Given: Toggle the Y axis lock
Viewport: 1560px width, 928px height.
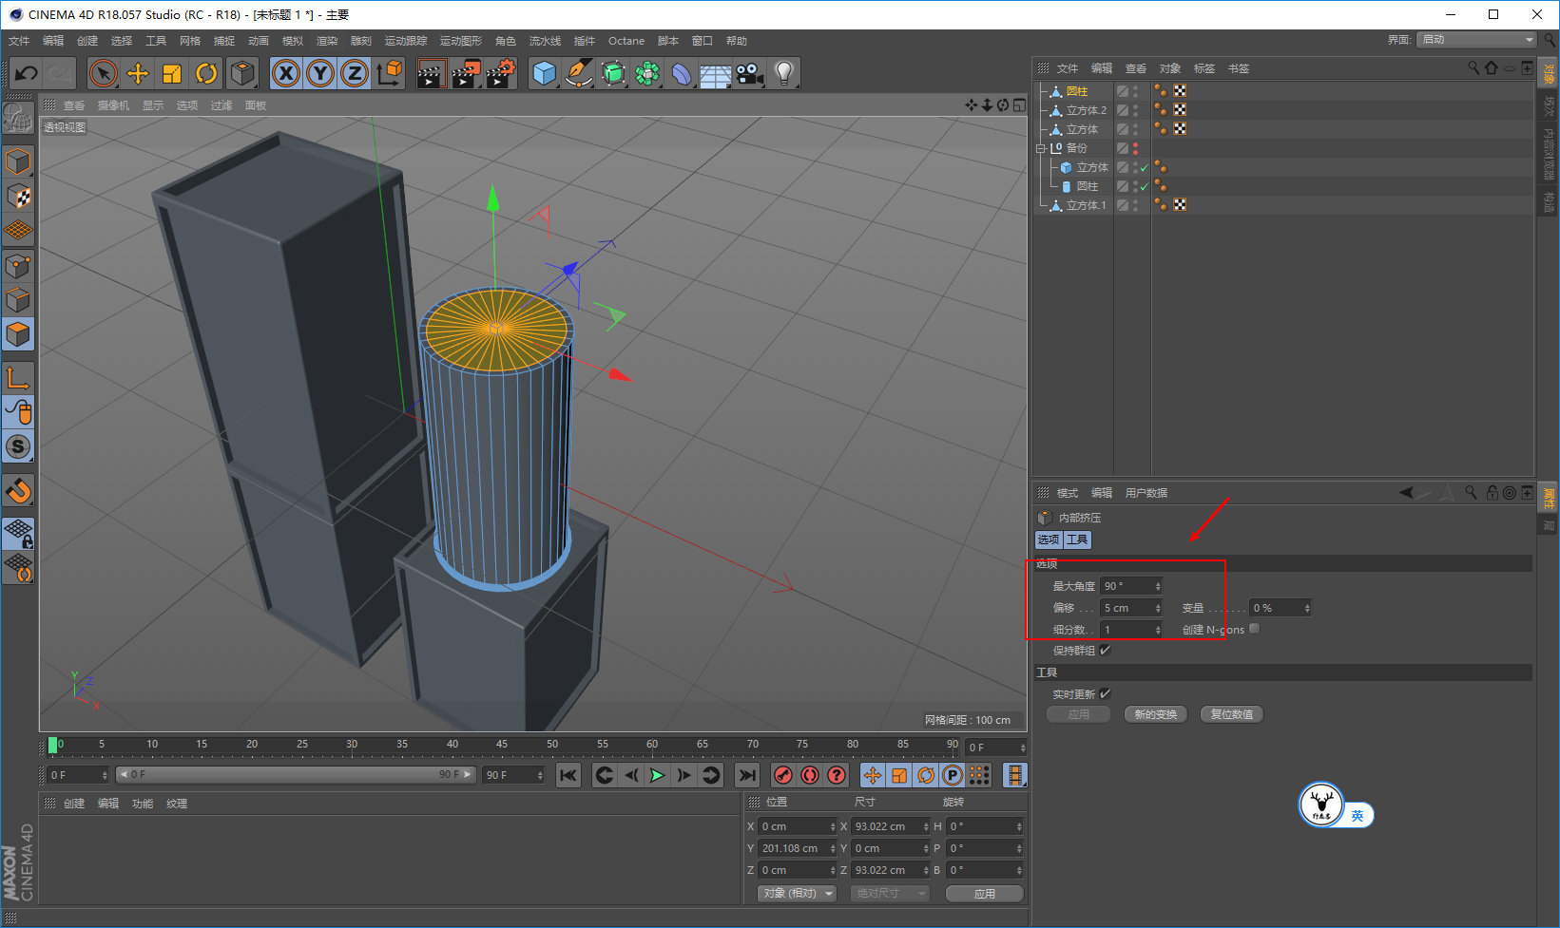Looking at the screenshot, I should point(320,73).
